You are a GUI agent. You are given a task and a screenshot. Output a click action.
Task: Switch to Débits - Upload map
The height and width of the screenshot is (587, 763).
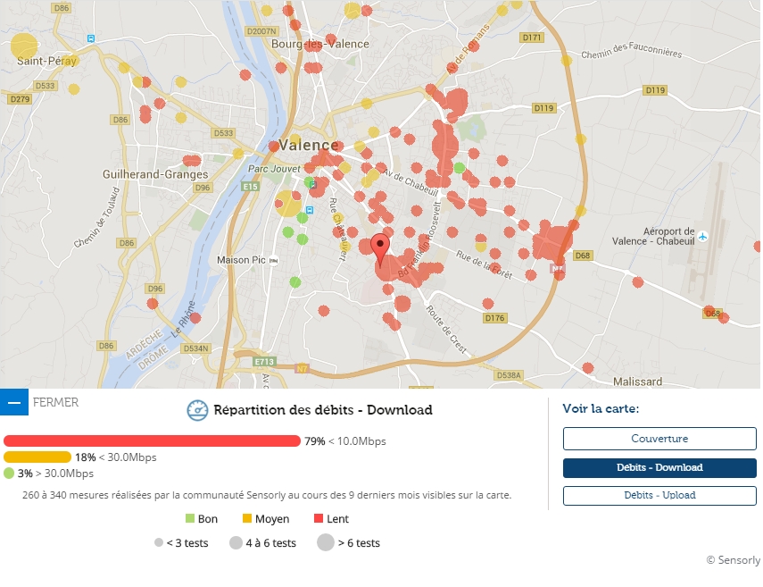point(659,495)
